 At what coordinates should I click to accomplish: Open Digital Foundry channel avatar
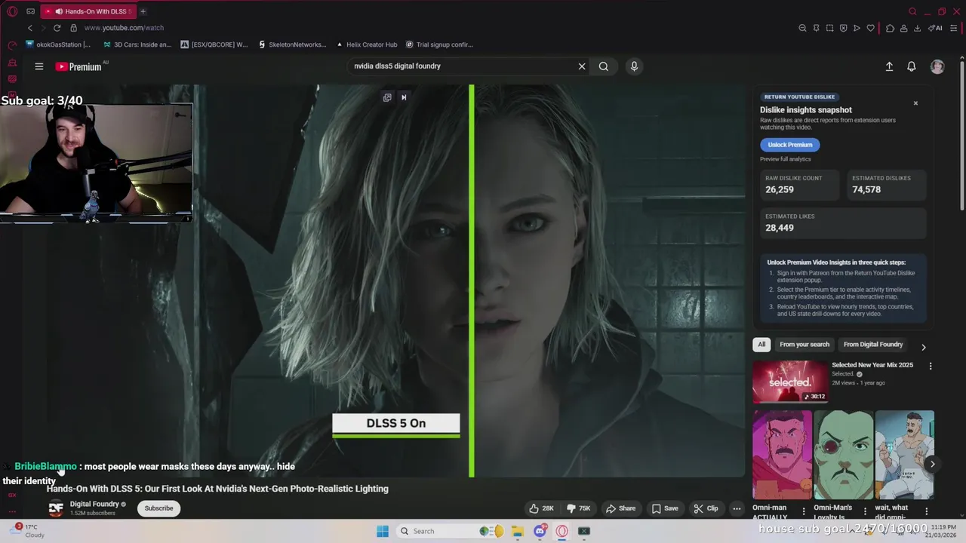coord(56,508)
